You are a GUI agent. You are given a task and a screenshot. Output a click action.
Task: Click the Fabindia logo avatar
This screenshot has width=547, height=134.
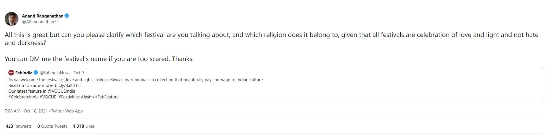tap(11, 73)
